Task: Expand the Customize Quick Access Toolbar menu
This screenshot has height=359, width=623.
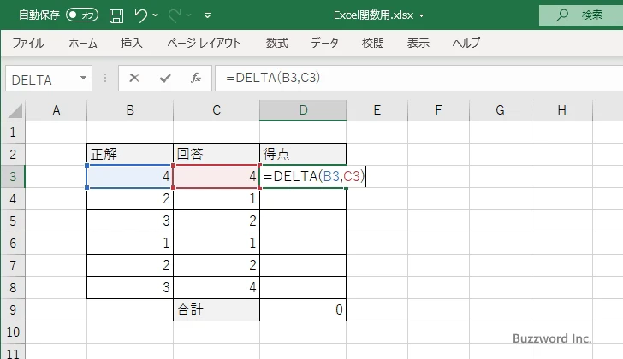Action: (x=208, y=15)
